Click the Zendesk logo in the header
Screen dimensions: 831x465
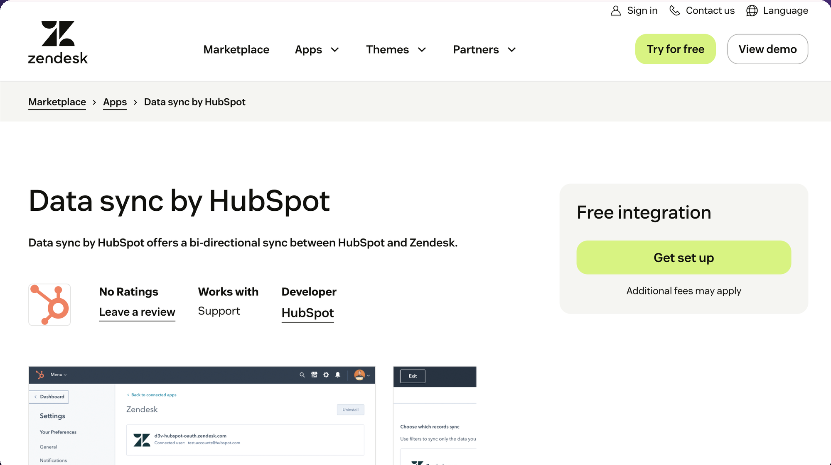(x=58, y=41)
